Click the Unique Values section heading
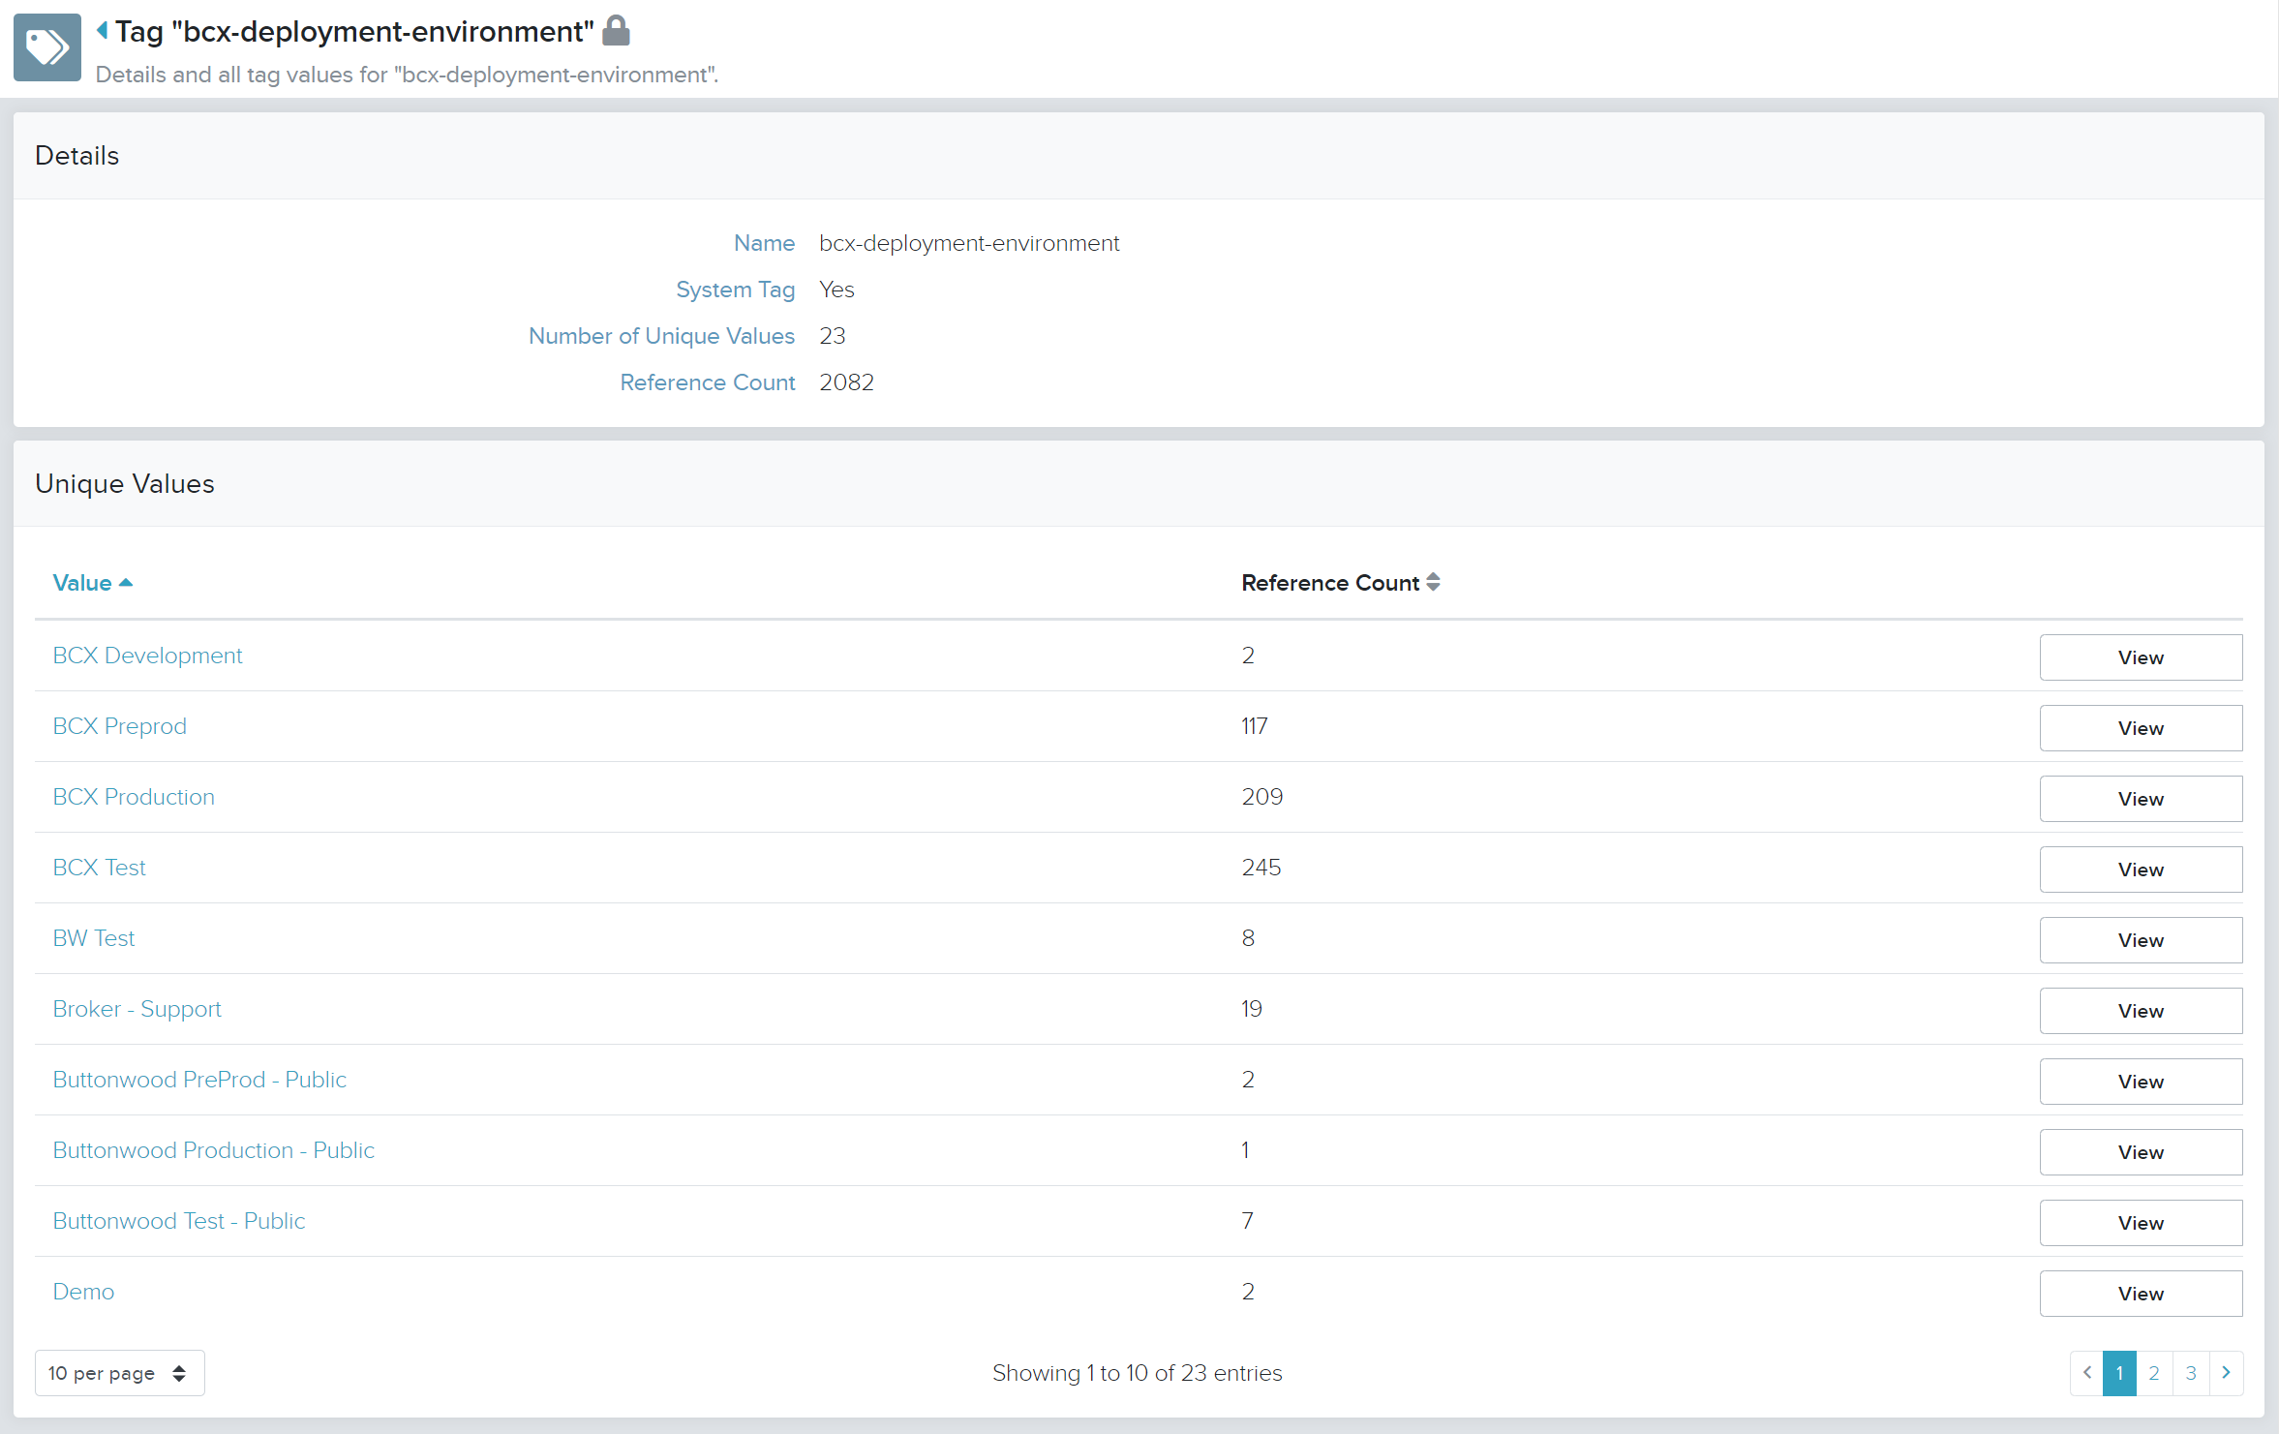Screen dimensions: 2279x1434 tap(125, 484)
